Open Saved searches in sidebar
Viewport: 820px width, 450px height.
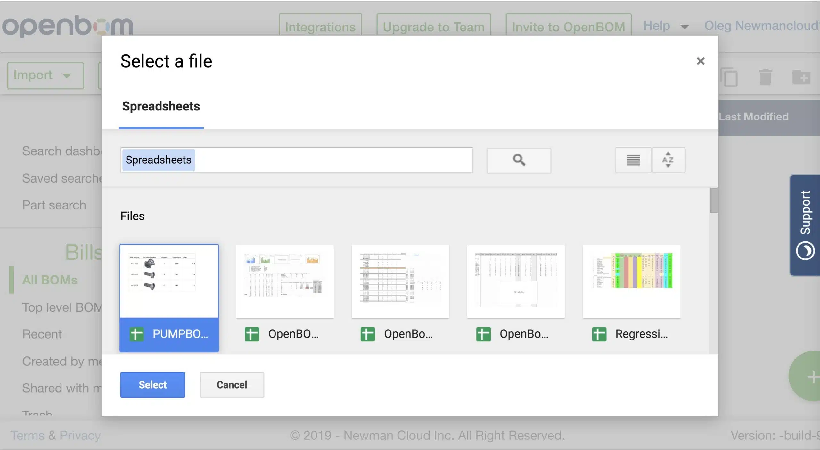pos(62,178)
